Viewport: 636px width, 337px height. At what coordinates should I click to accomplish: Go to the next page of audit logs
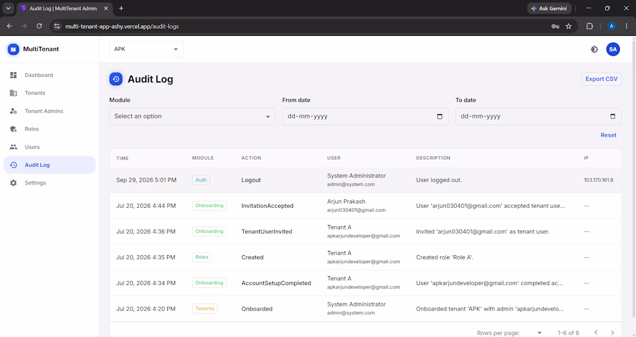(612, 332)
